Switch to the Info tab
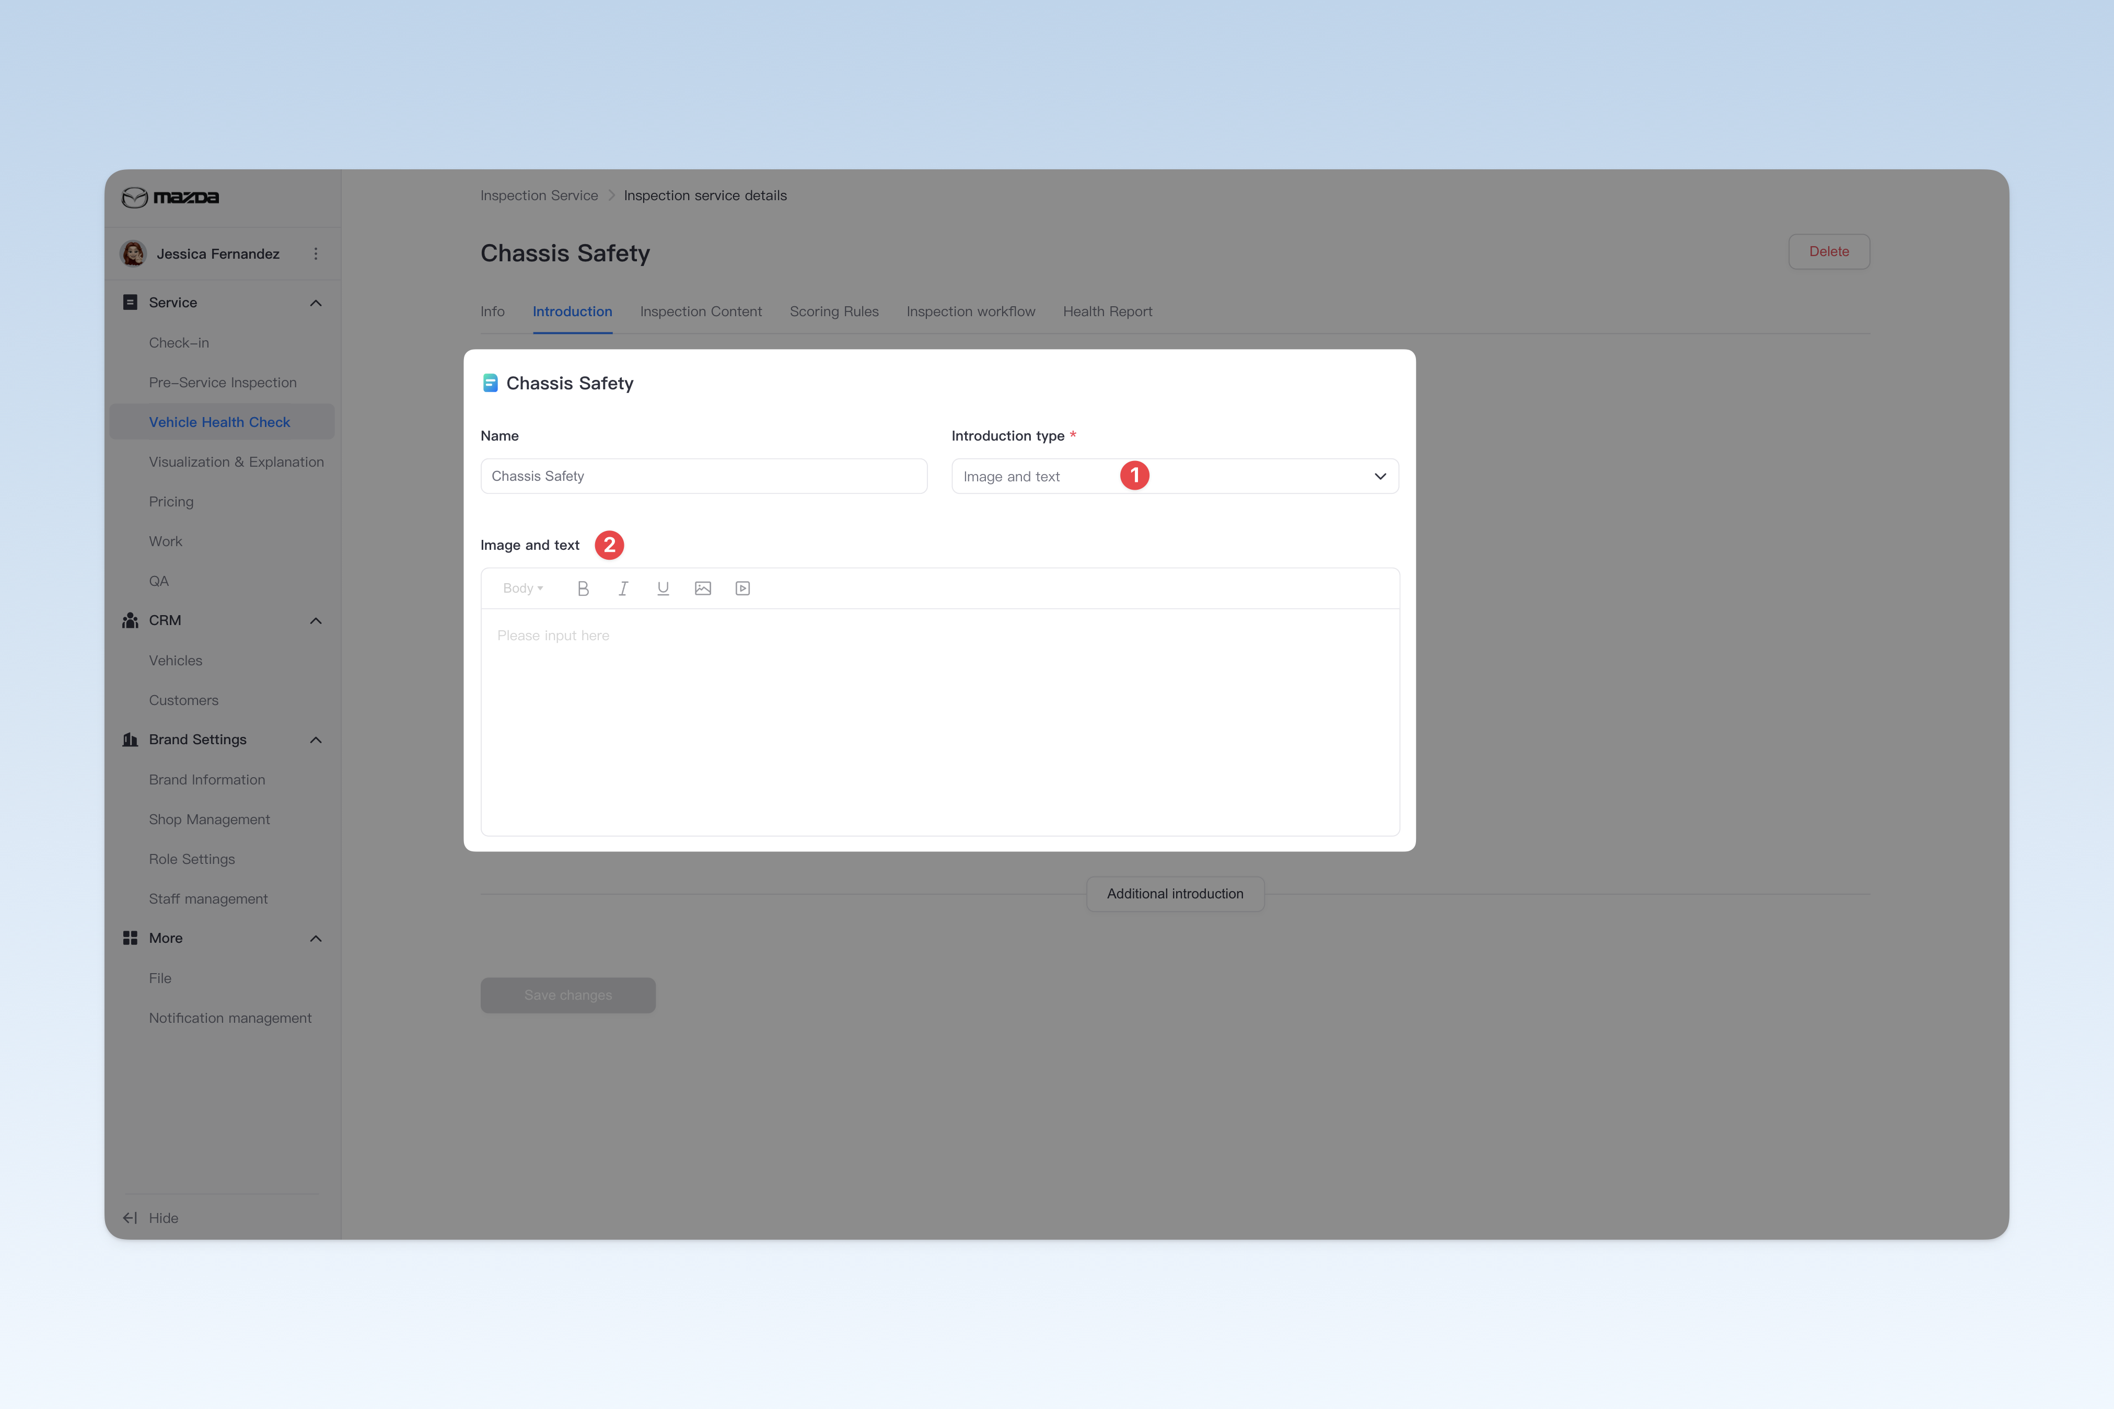The width and height of the screenshot is (2114, 1409). click(492, 312)
